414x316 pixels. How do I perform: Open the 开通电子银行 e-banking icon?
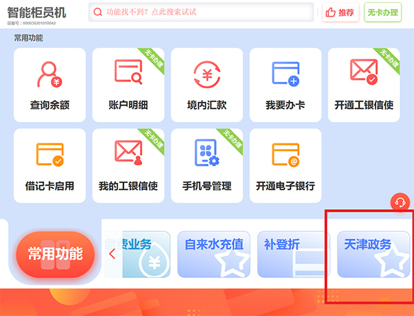point(286,155)
